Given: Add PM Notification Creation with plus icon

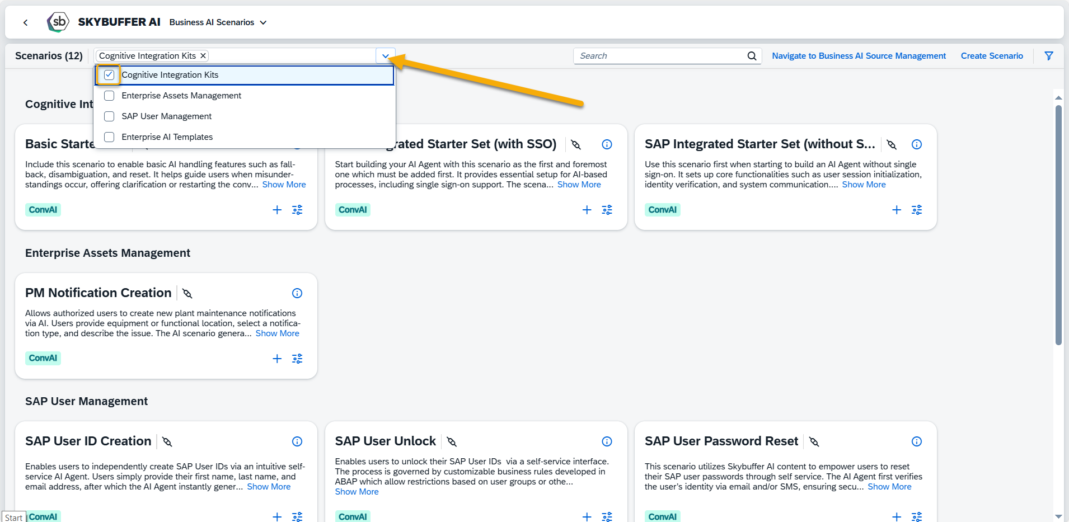Looking at the screenshot, I should [x=277, y=359].
